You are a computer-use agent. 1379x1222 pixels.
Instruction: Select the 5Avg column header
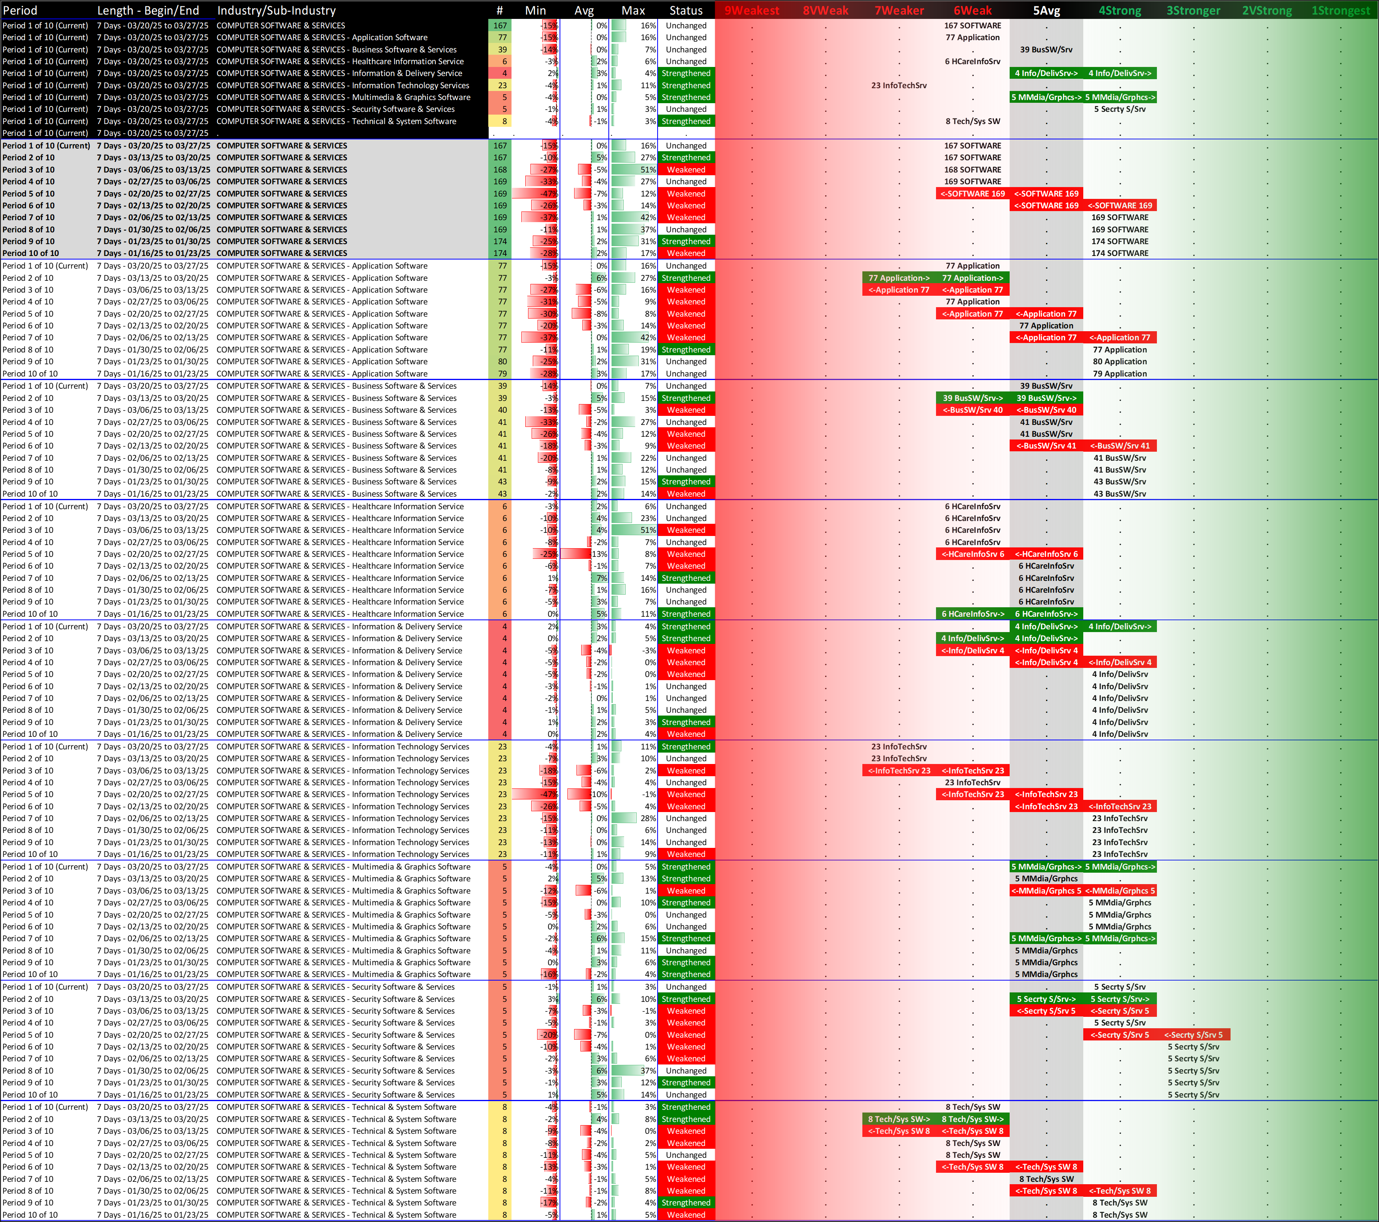[x=1046, y=10]
